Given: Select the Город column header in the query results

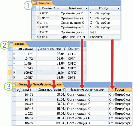Looking at the screenshot, I should (x=120, y=90).
